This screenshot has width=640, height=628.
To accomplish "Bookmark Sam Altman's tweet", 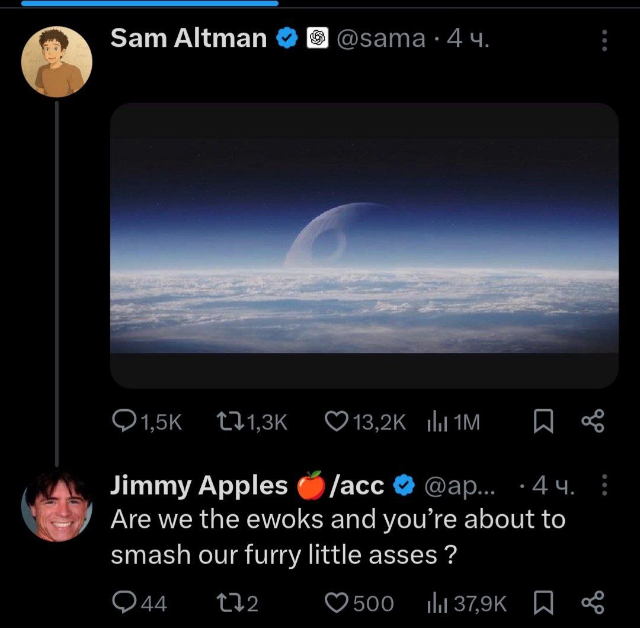I will (x=543, y=422).
